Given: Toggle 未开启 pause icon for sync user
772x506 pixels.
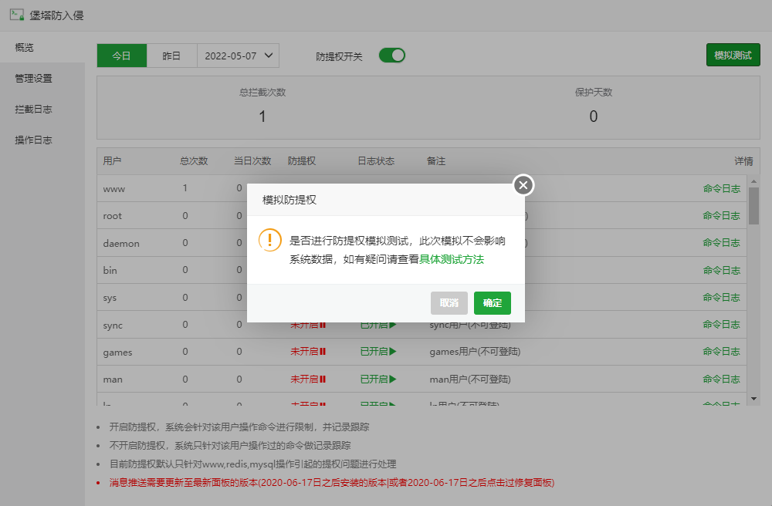Looking at the screenshot, I should pyautogui.click(x=323, y=326).
